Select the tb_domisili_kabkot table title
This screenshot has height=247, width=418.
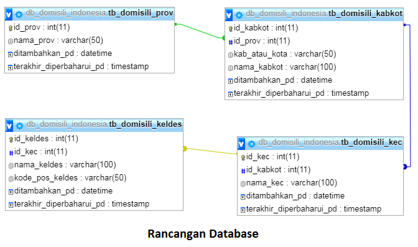pos(324,14)
